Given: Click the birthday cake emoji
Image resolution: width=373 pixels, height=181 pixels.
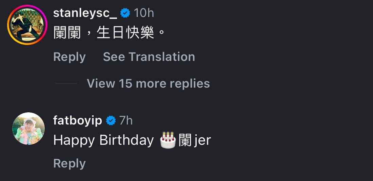Looking at the screenshot, I should pos(168,140).
